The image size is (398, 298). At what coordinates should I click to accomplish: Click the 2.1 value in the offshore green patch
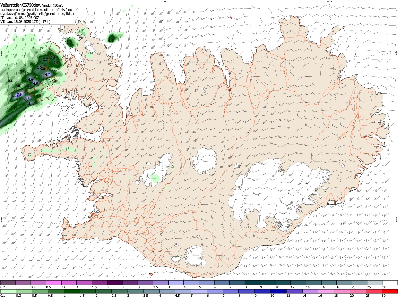tap(111, 40)
